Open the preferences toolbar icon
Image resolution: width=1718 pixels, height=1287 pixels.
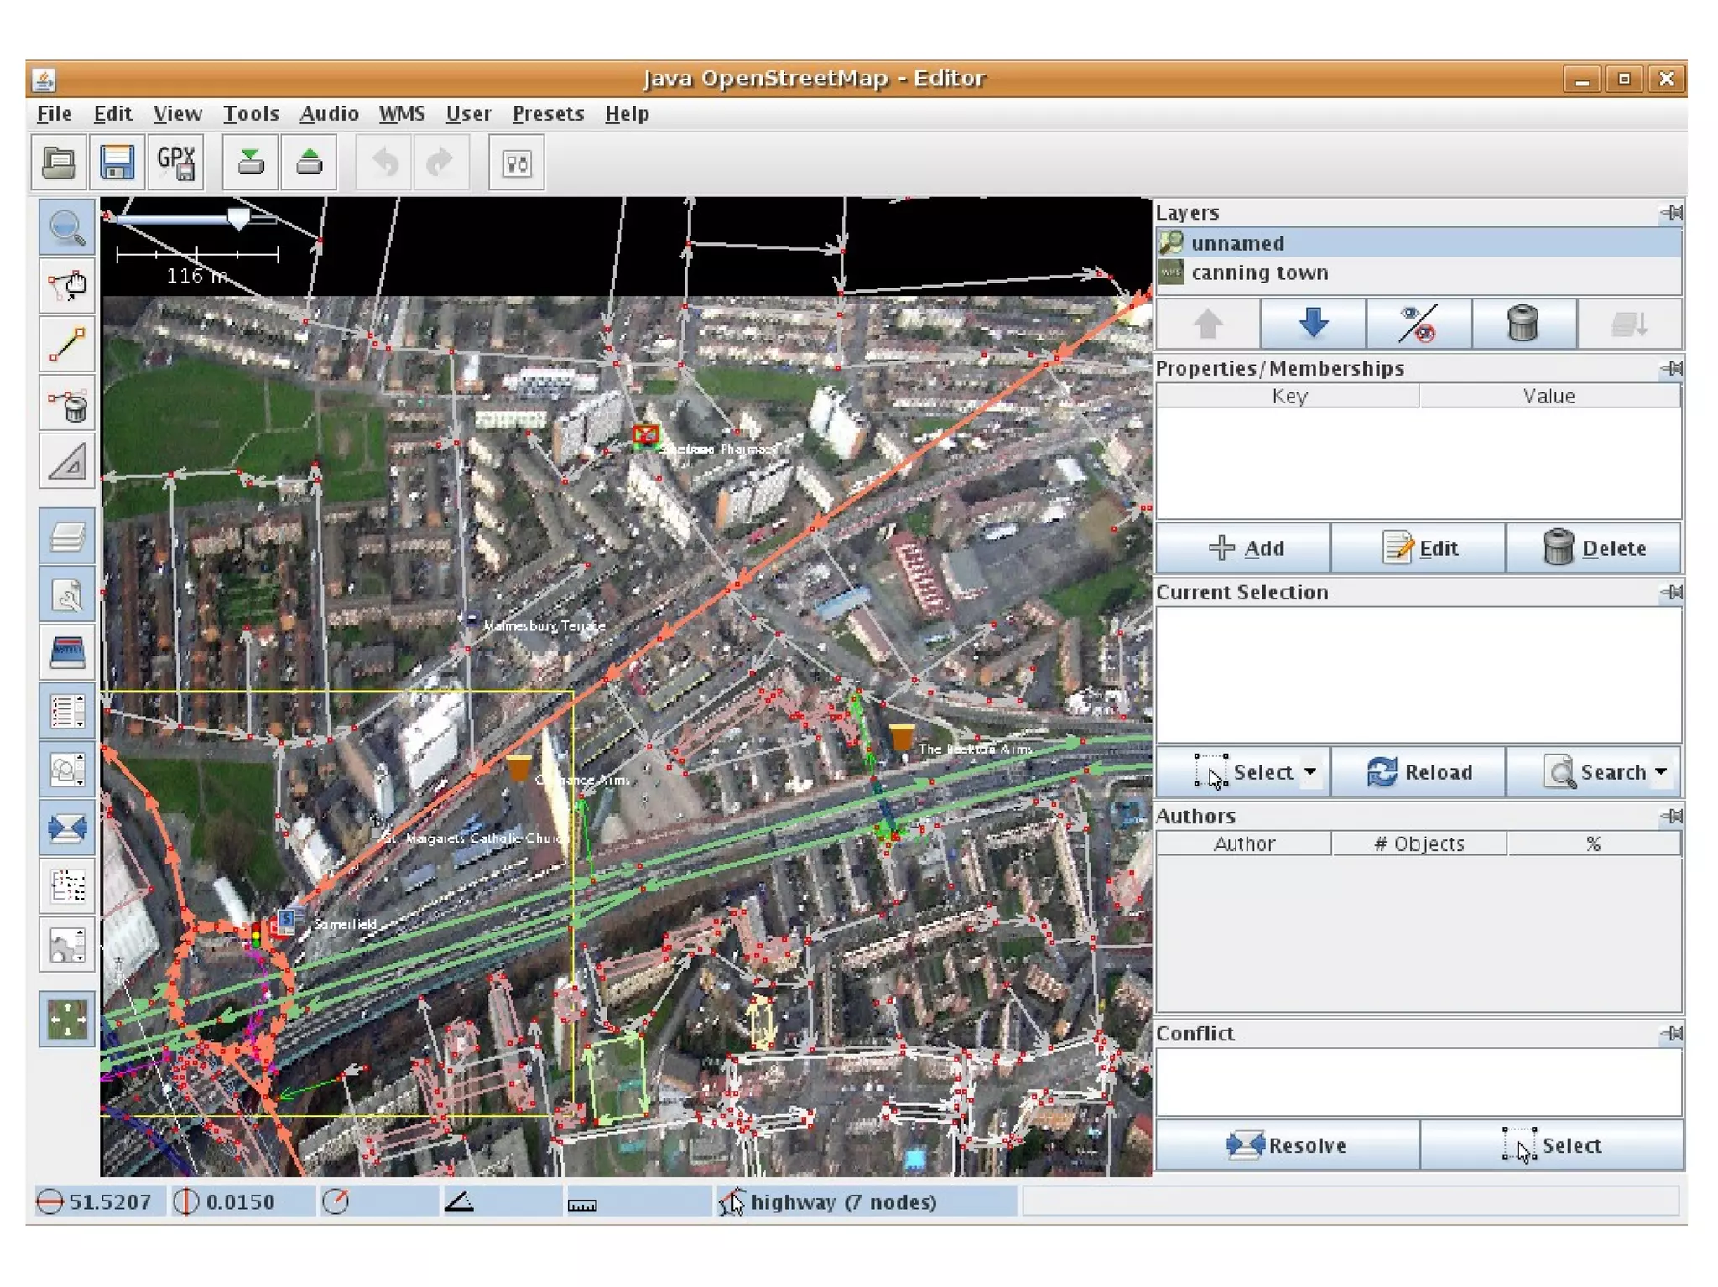[516, 163]
